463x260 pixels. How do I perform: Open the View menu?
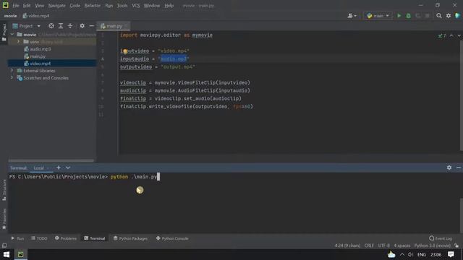(x=39, y=6)
